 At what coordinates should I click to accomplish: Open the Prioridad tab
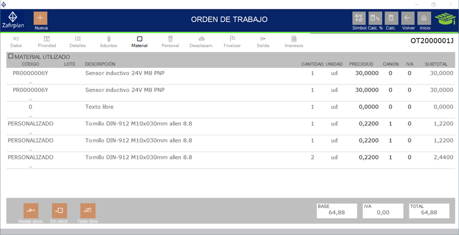pyautogui.click(x=47, y=42)
